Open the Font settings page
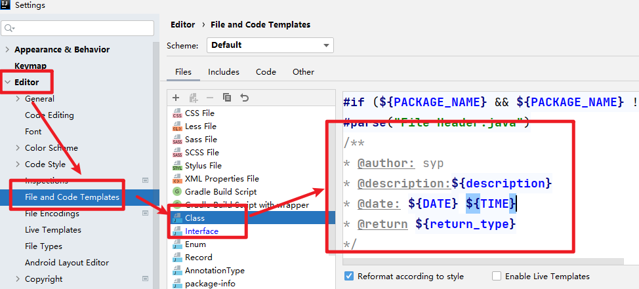 pyautogui.click(x=33, y=132)
